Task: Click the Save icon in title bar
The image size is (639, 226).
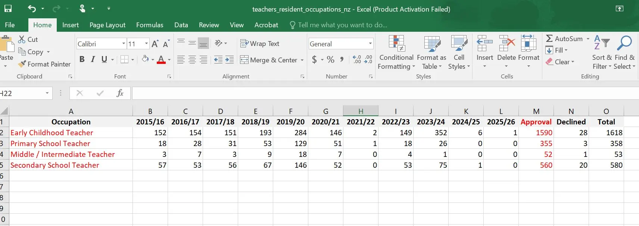Action: [x=7, y=9]
